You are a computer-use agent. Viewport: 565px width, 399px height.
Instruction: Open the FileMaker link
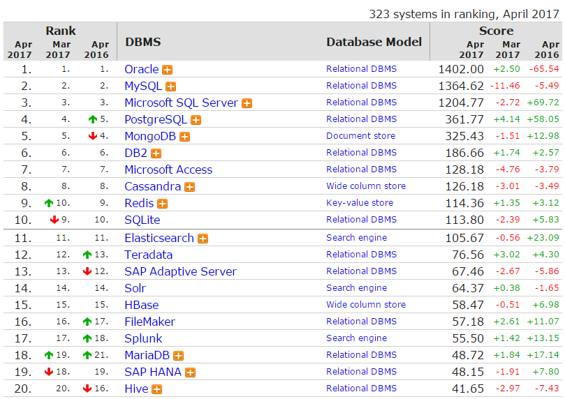(150, 322)
